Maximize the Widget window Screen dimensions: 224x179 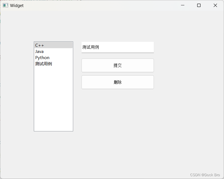pos(199,5)
